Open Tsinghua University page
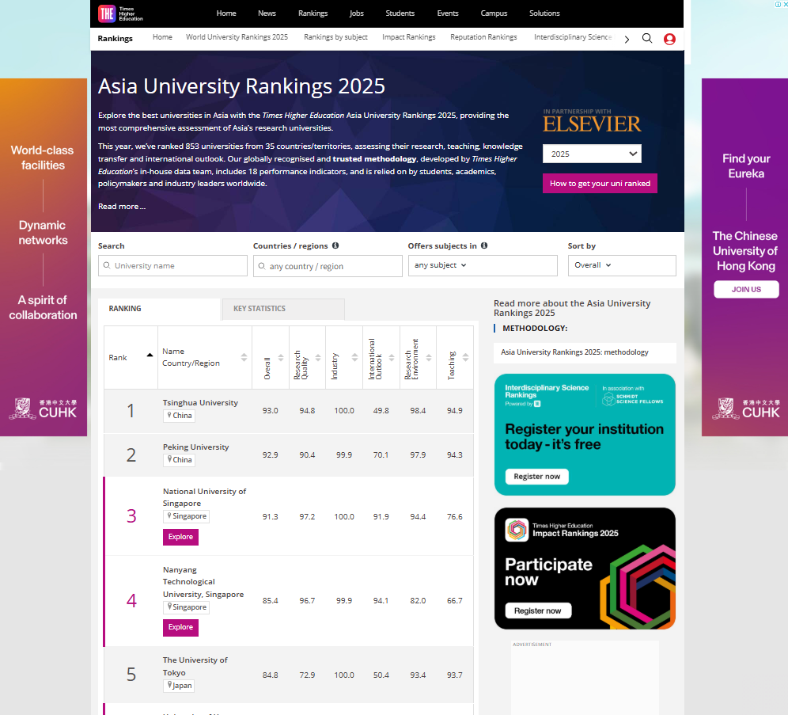Viewport: 788px width, 715px height. coord(200,403)
